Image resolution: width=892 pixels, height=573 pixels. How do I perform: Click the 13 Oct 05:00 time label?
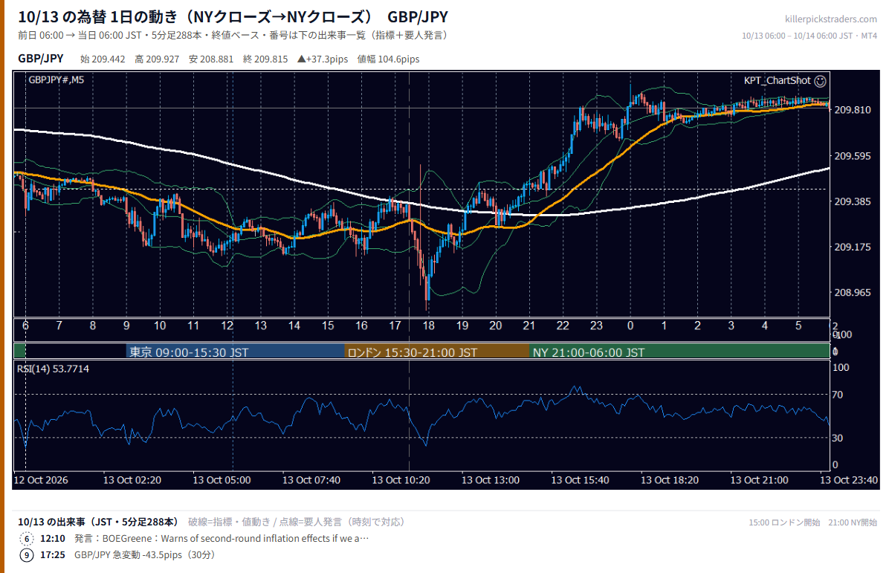click(x=222, y=480)
